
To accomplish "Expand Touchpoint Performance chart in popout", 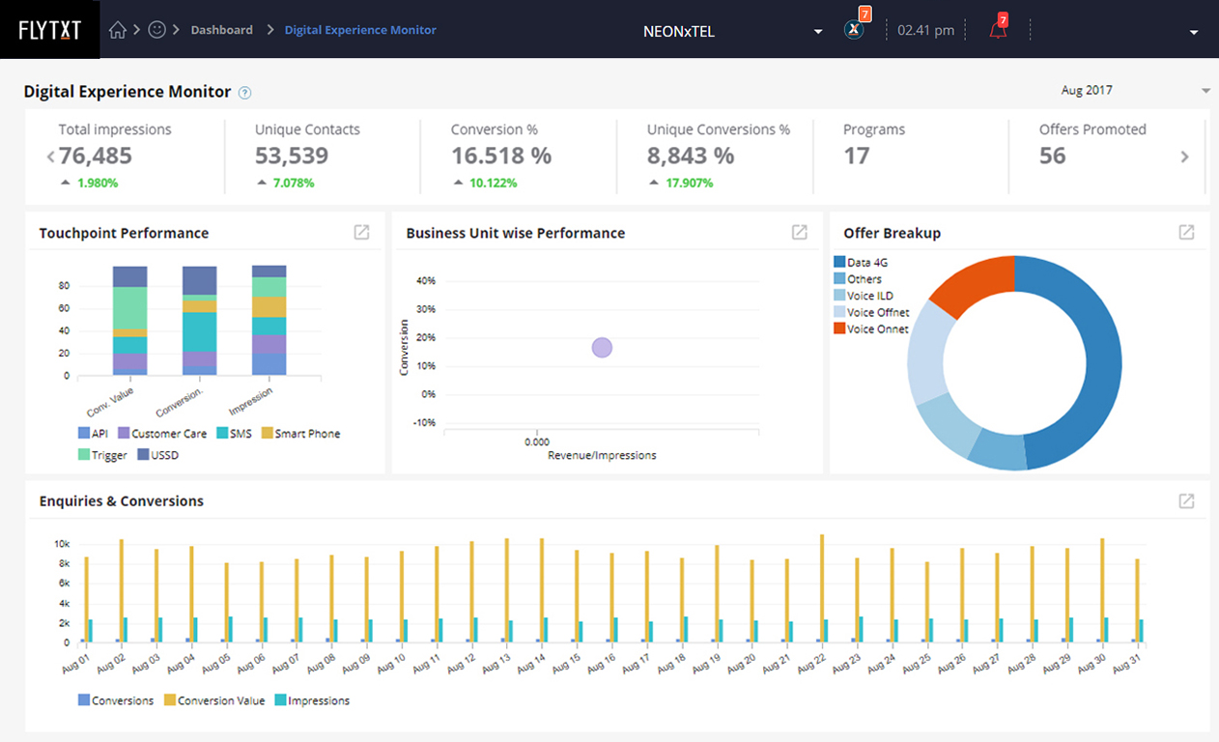I will tap(361, 233).
